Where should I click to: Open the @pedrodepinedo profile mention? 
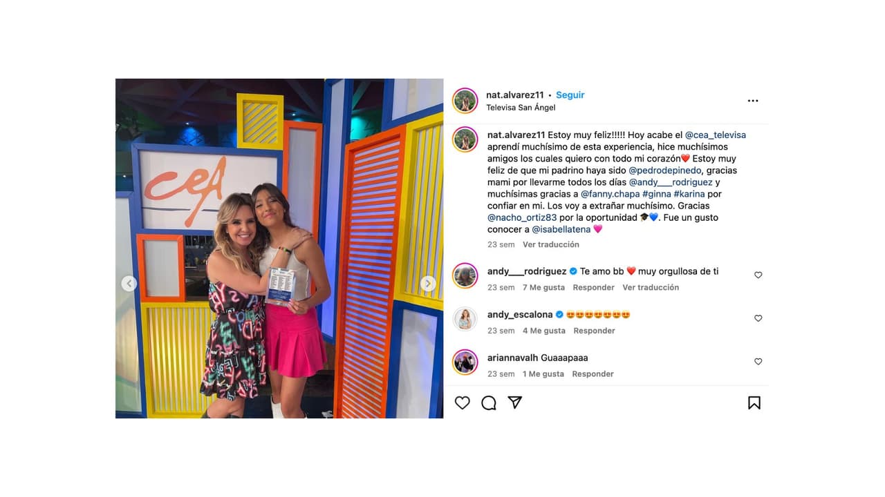[664, 170]
